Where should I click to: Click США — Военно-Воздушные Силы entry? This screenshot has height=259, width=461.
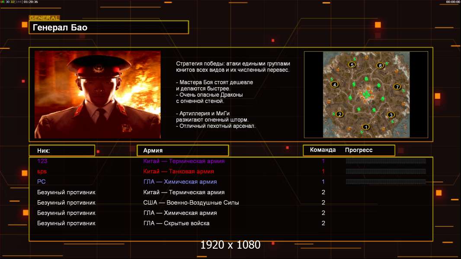click(191, 202)
